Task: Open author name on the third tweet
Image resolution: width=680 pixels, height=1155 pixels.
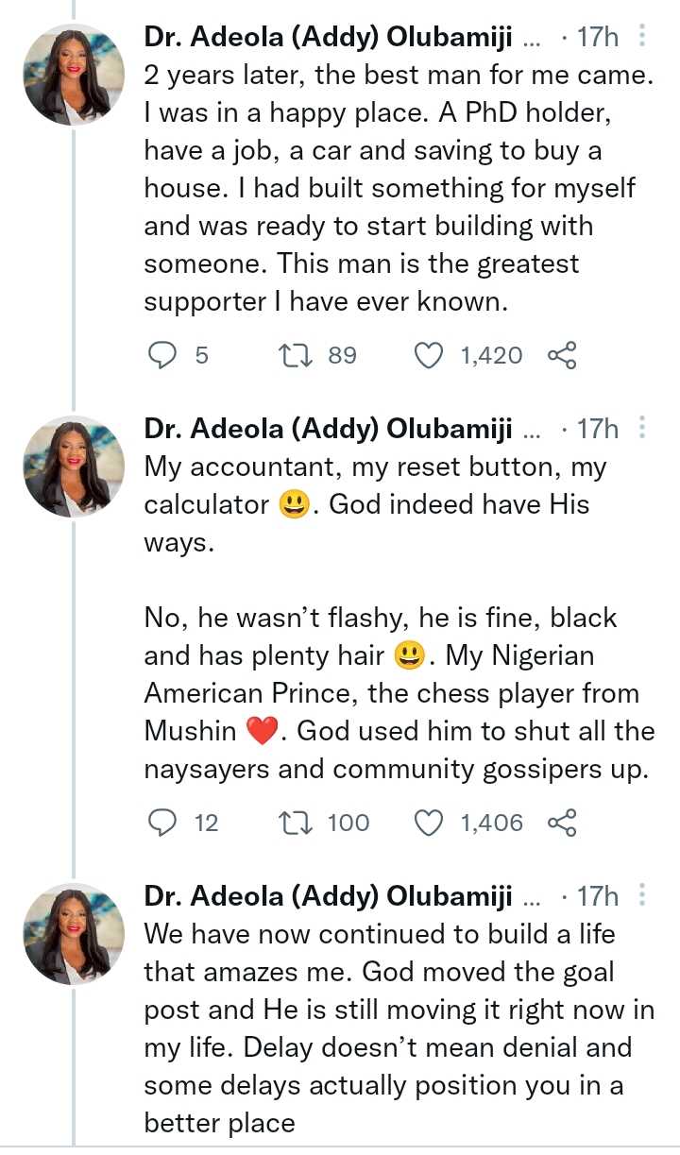Action: coord(328,896)
